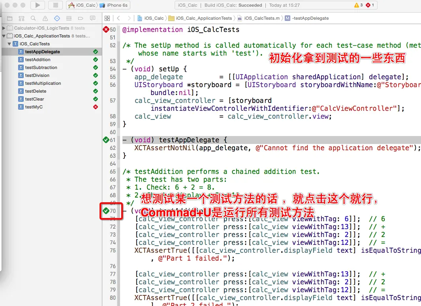Select Calculator-iOS_LogicTests in navigator
This screenshot has width=421, height=306.
tap(41, 28)
